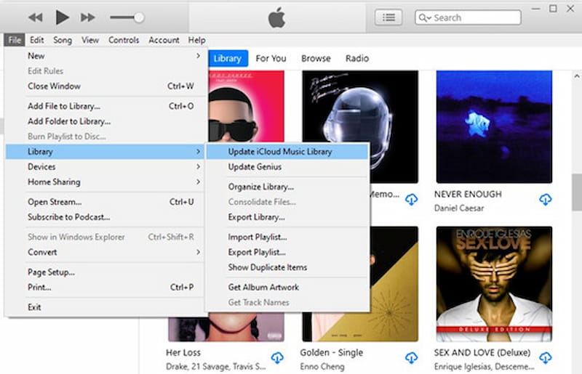The image size is (582, 374).
Task: Select Show Duplicate Items
Action: 287,267
